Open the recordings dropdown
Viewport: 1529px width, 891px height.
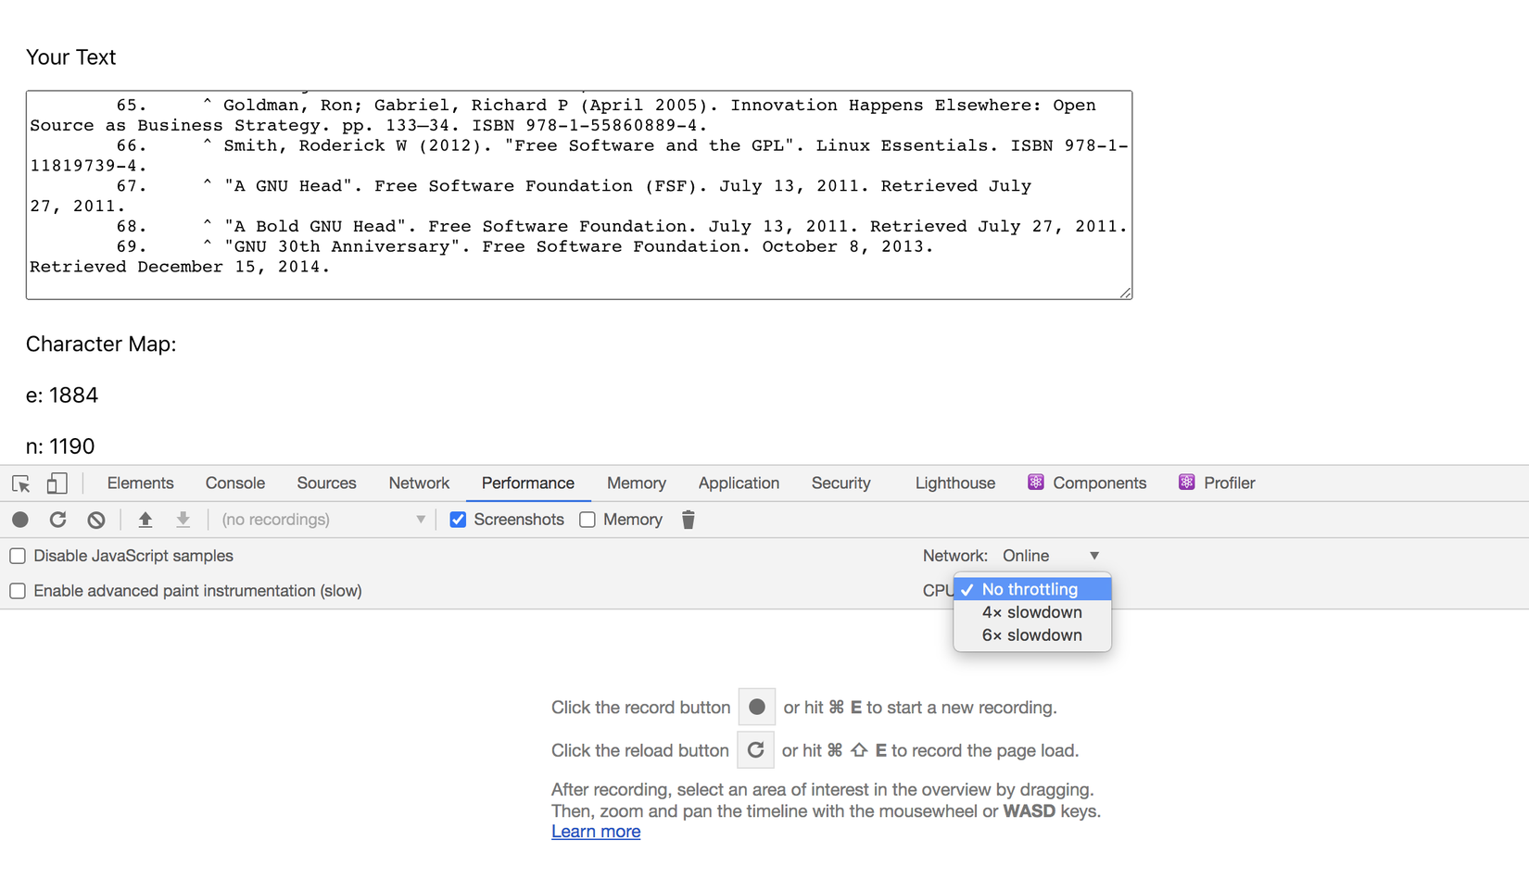pyautogui.click(x=323, y=520)
